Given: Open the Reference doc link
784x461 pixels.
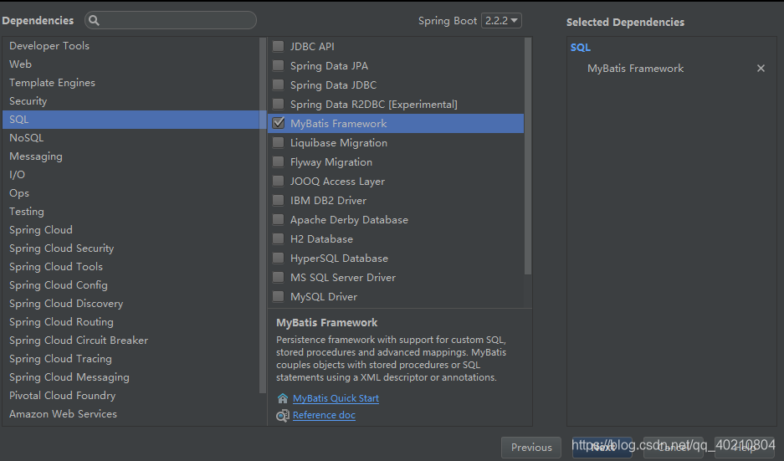Looking at the screenshot, I should click(324, 415).
